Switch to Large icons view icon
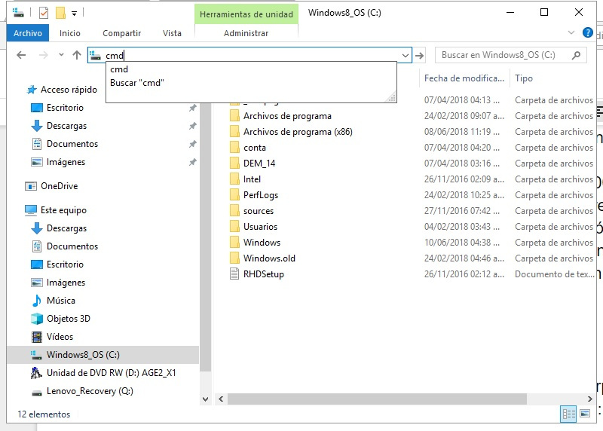The width and height of the screenshot is (603, 431). point(585,414)
